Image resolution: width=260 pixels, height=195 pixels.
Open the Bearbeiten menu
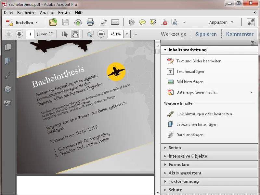coord(26,13)
